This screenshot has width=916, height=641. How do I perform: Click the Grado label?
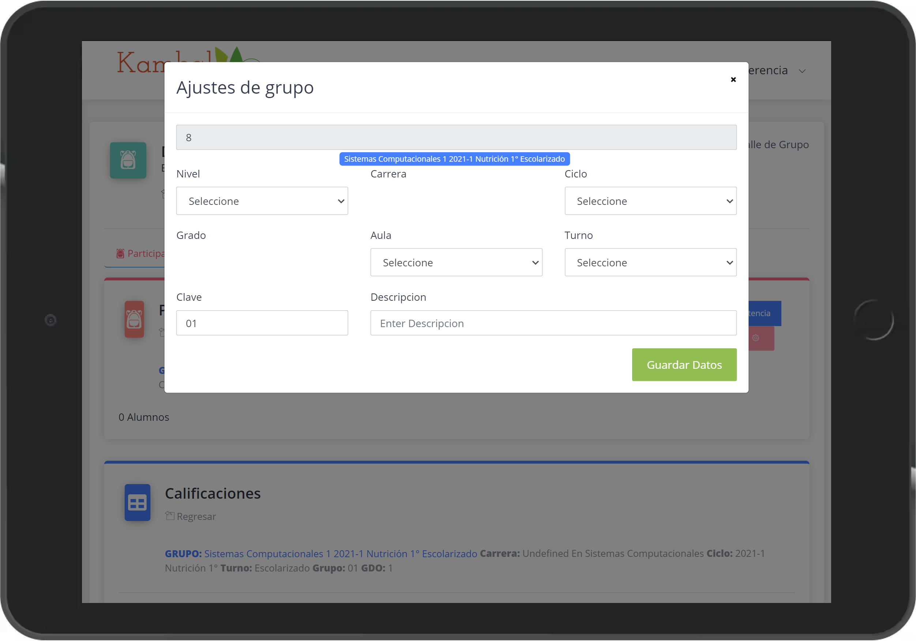[191, 235]
